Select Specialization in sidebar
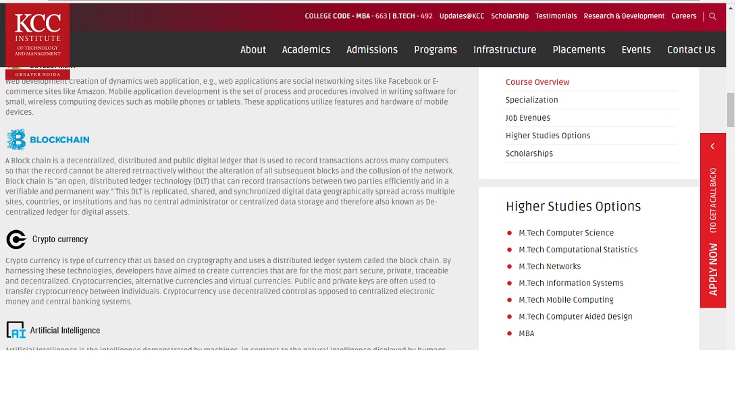The image size is (738, 415). (532, 100)
